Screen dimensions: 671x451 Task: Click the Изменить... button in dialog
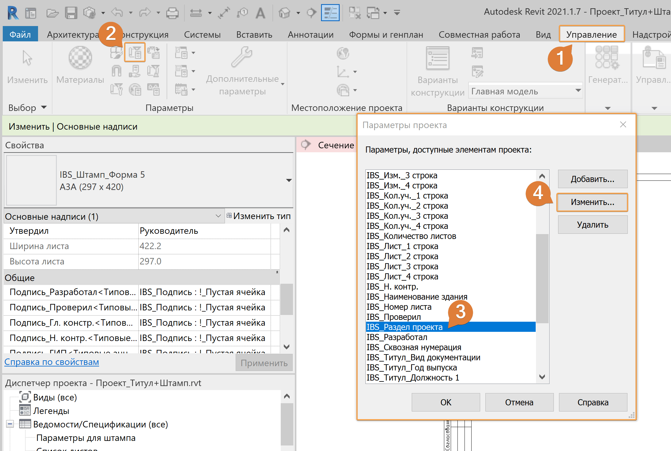(592, 202)
